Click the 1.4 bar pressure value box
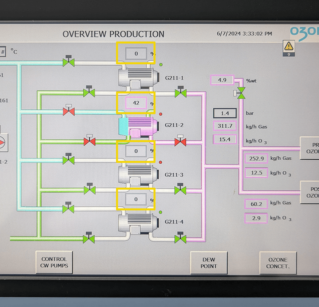The height and width of the screenshot is (307, 319). (225, 113)
